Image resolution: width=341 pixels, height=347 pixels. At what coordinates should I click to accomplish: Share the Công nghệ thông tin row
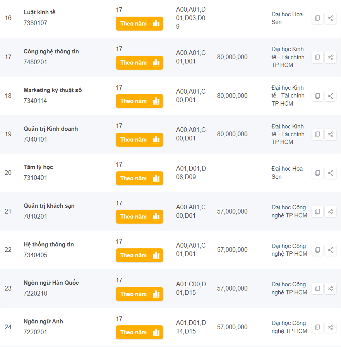pyautogui.click(x=331, y=57)
